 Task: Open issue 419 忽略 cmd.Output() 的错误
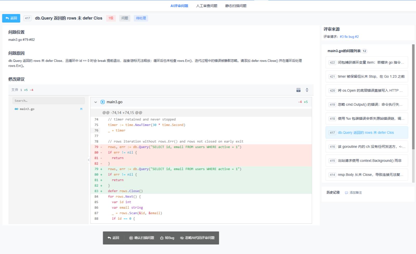(x=367, y=104)
